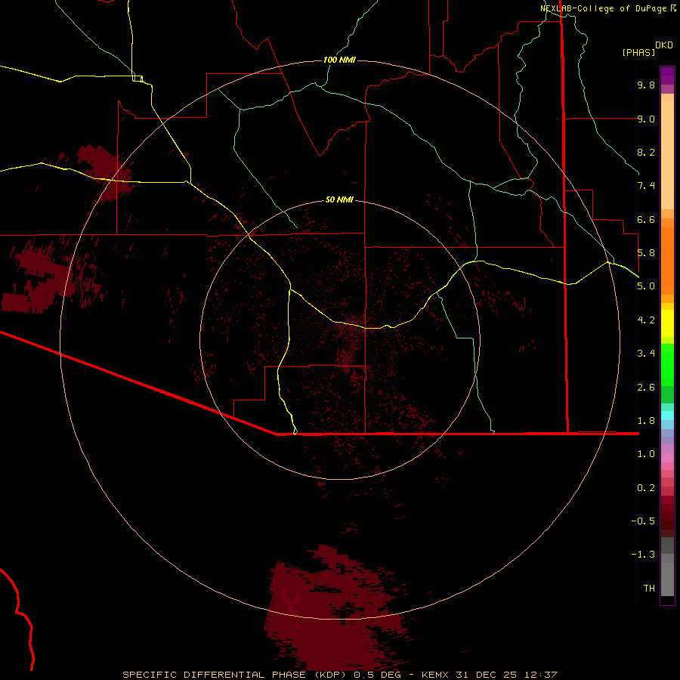
Task: Click the 1.0 scale value
Action: 646,454
